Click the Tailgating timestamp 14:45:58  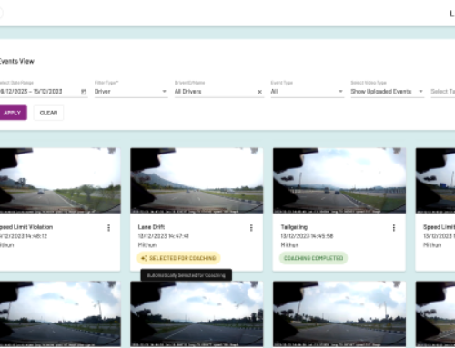307,236
